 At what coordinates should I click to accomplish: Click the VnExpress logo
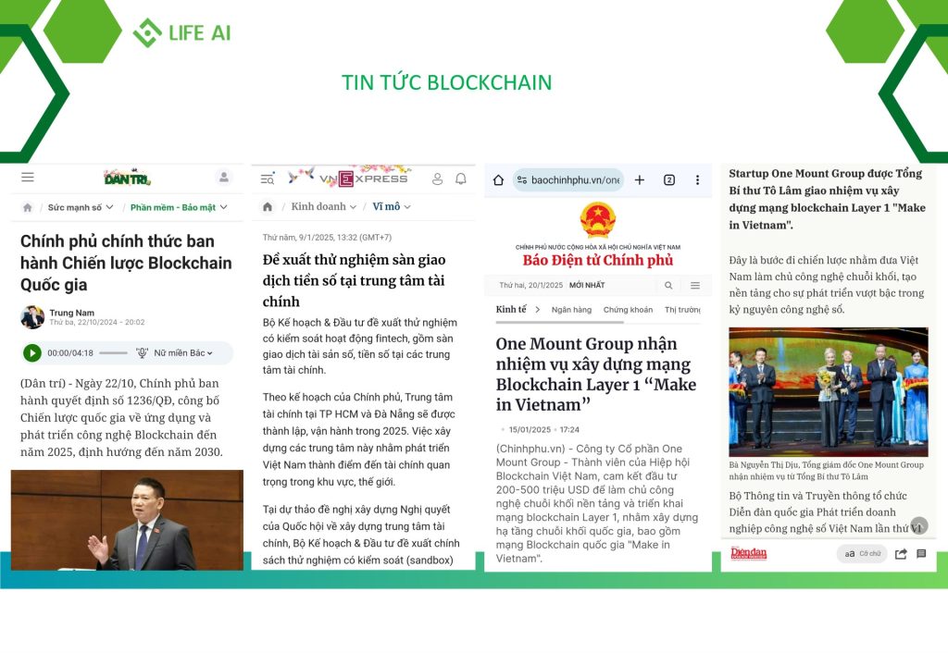coord(363,179)
